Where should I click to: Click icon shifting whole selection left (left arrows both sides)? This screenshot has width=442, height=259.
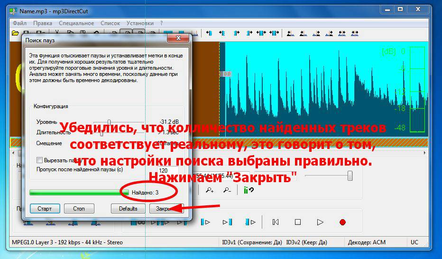261,33
